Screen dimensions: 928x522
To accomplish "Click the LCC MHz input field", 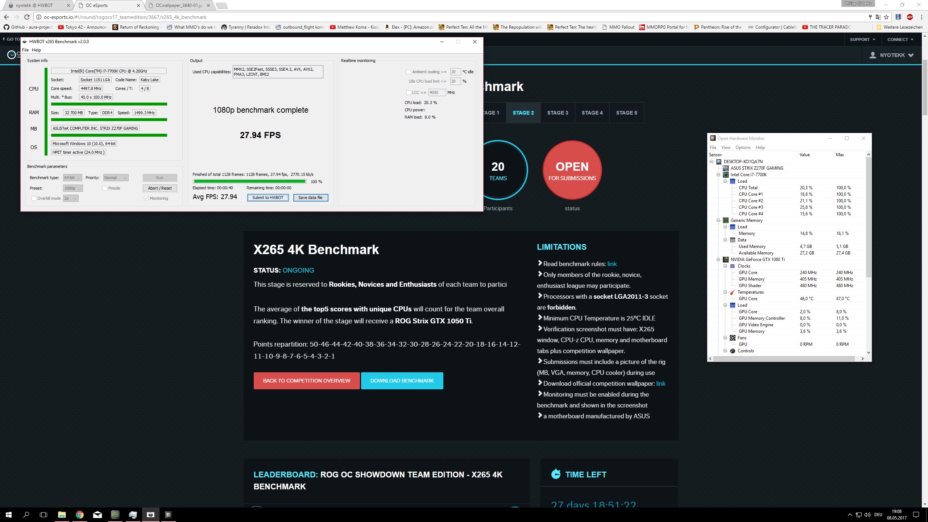I will click(x=437, y=92).
